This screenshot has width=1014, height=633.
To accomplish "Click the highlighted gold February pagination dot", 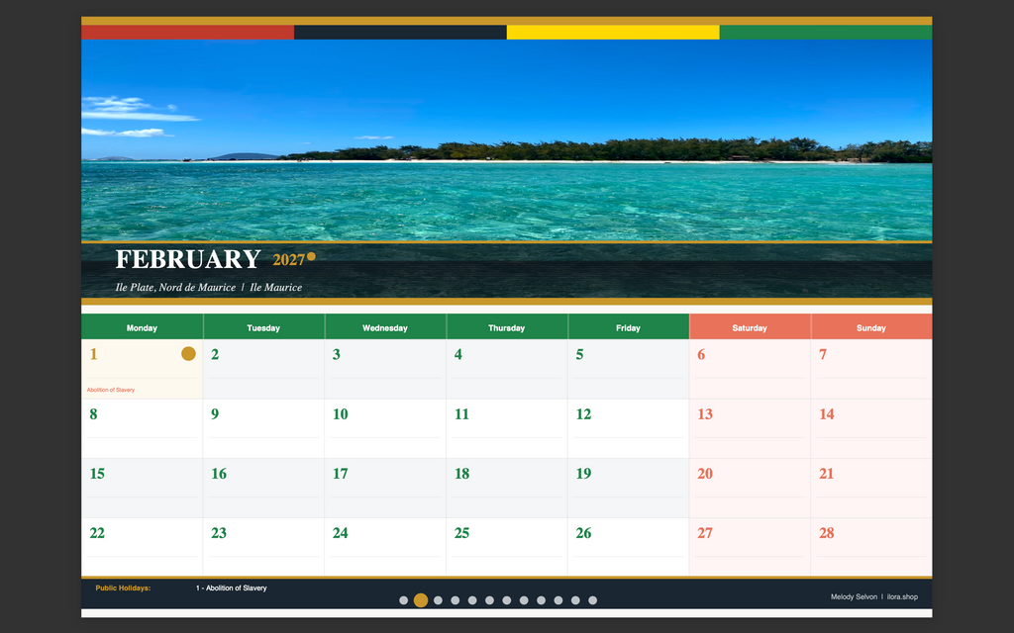I will point(420,600).
